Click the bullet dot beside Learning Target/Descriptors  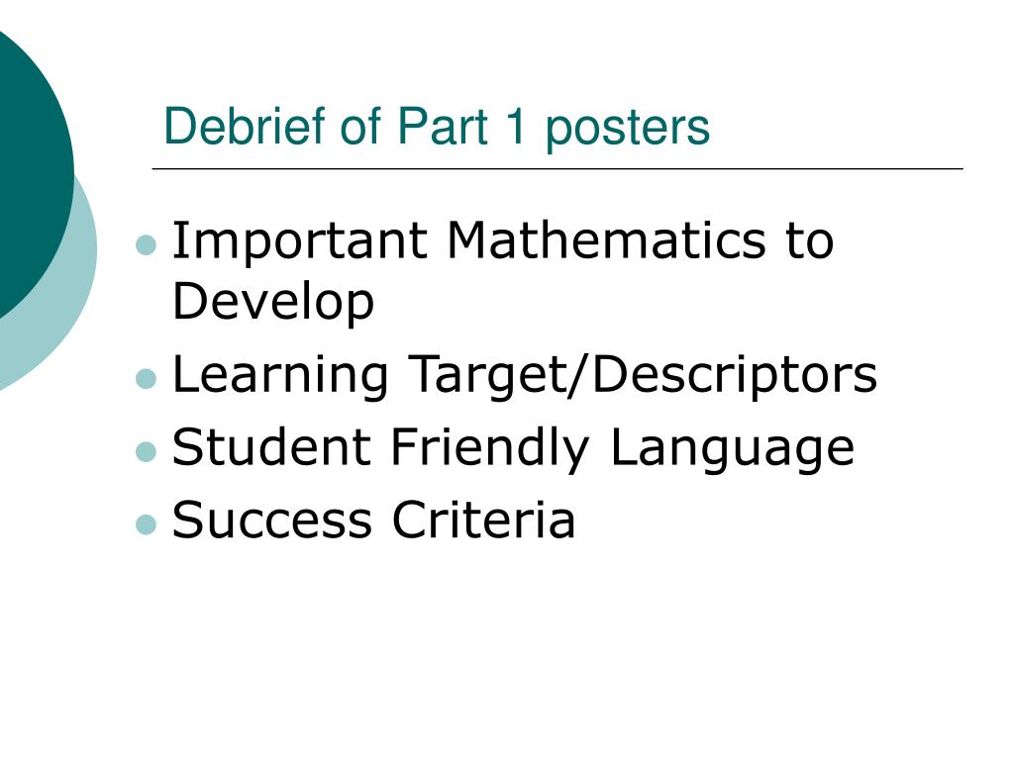point(147,379)
